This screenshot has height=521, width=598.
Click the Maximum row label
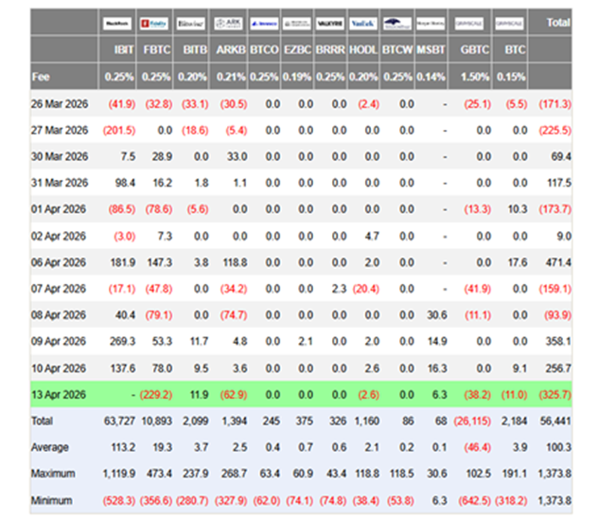point(53,474)
